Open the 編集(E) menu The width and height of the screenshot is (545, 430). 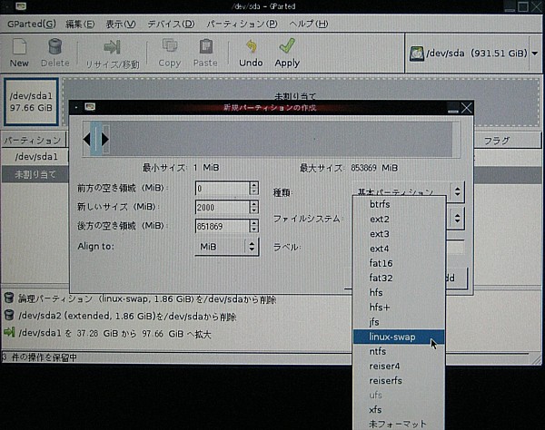(x=80, y=24)
